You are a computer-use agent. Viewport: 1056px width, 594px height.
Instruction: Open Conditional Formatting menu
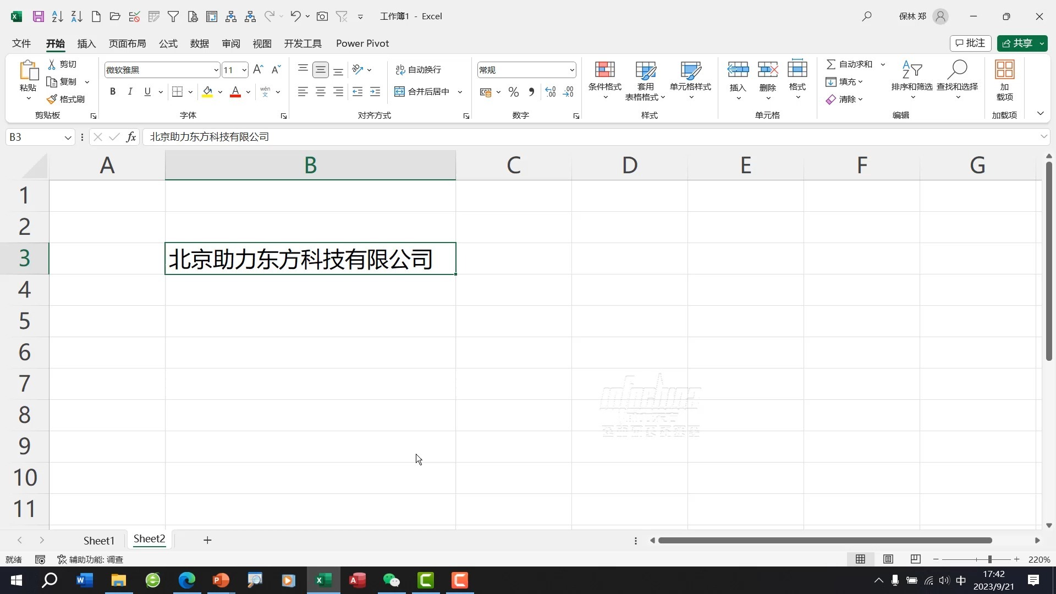click(x=604, y=80)
